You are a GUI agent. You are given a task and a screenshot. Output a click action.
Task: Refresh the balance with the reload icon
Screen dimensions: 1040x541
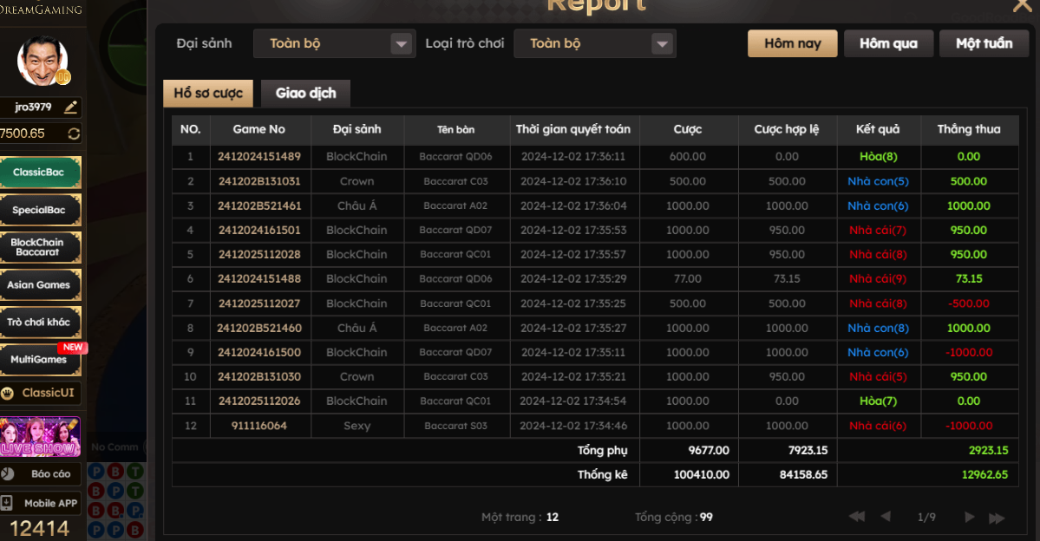click(x=73, y=134)
